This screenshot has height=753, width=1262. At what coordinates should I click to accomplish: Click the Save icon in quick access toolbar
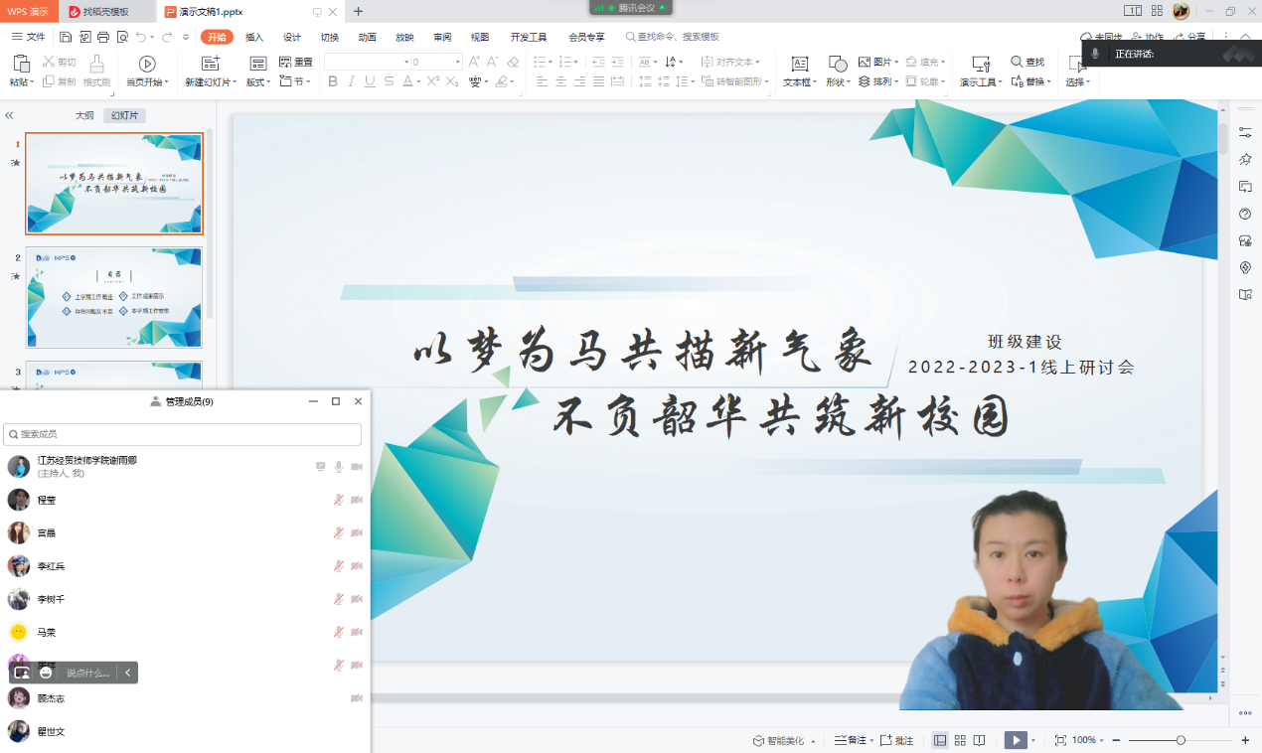coord(65,37)
